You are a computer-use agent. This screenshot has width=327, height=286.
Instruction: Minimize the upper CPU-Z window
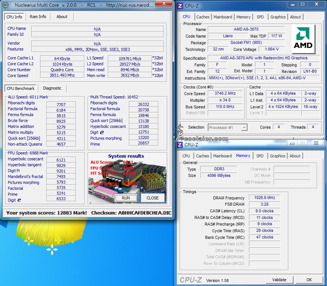click(292, 4)
